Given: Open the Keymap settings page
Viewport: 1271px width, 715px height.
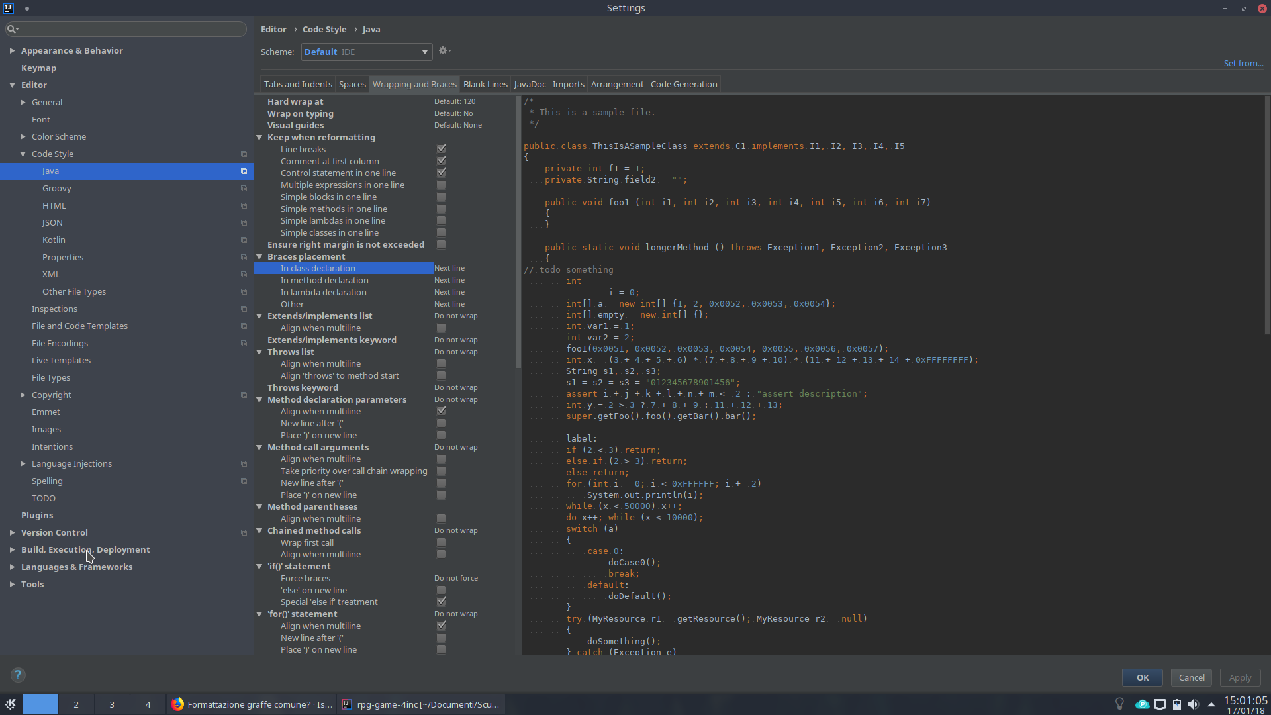Looking at the screenshot, I should (x=38, y=68).
